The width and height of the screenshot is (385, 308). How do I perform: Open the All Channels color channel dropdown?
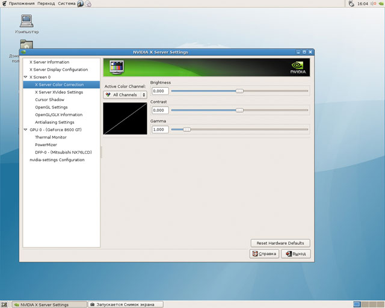click(x=125, y=95)
